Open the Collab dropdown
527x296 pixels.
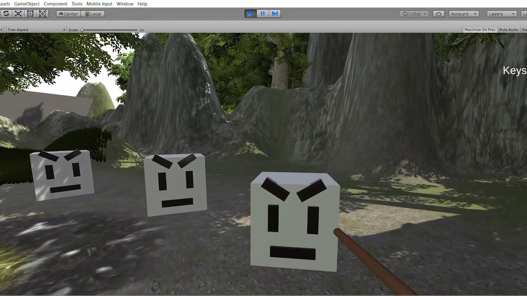(414, 14)
